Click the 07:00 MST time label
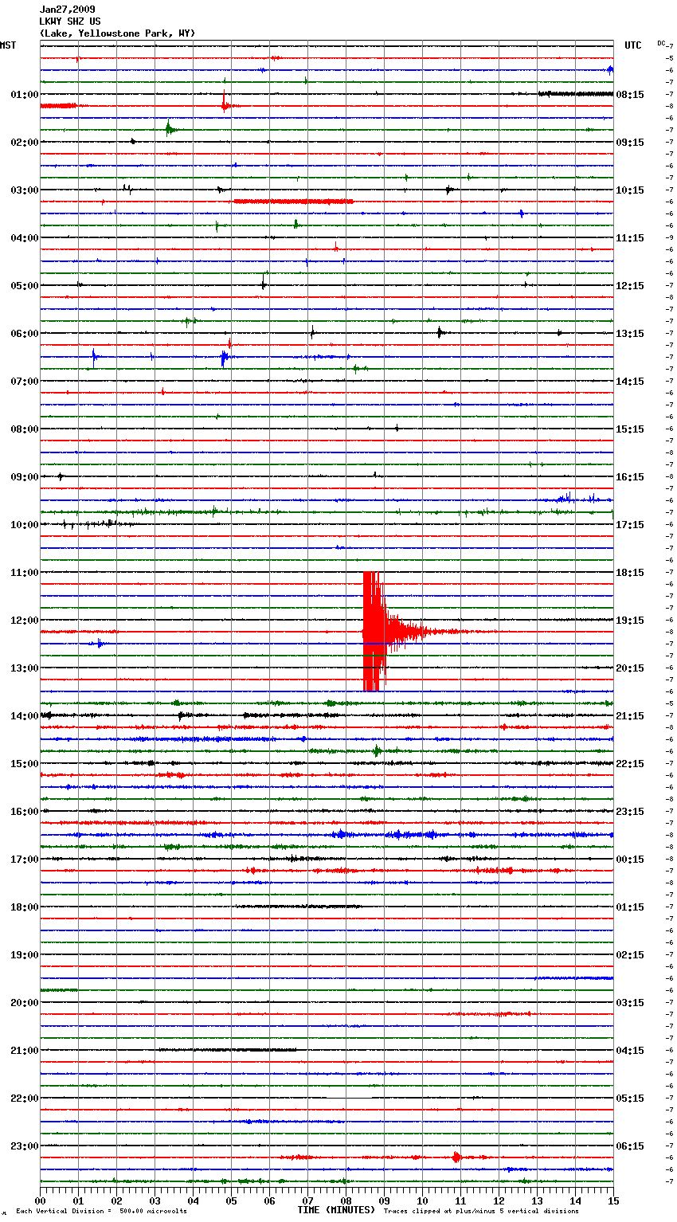Screen dimensions: 677x1222 pyautogui.click(x=24, y=382)
